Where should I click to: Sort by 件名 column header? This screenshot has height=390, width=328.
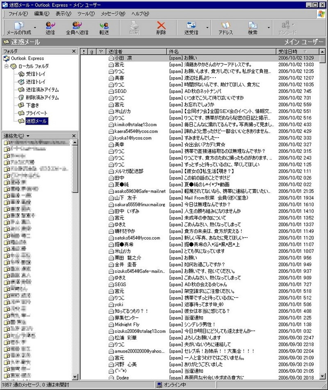[x=221, y=52]
